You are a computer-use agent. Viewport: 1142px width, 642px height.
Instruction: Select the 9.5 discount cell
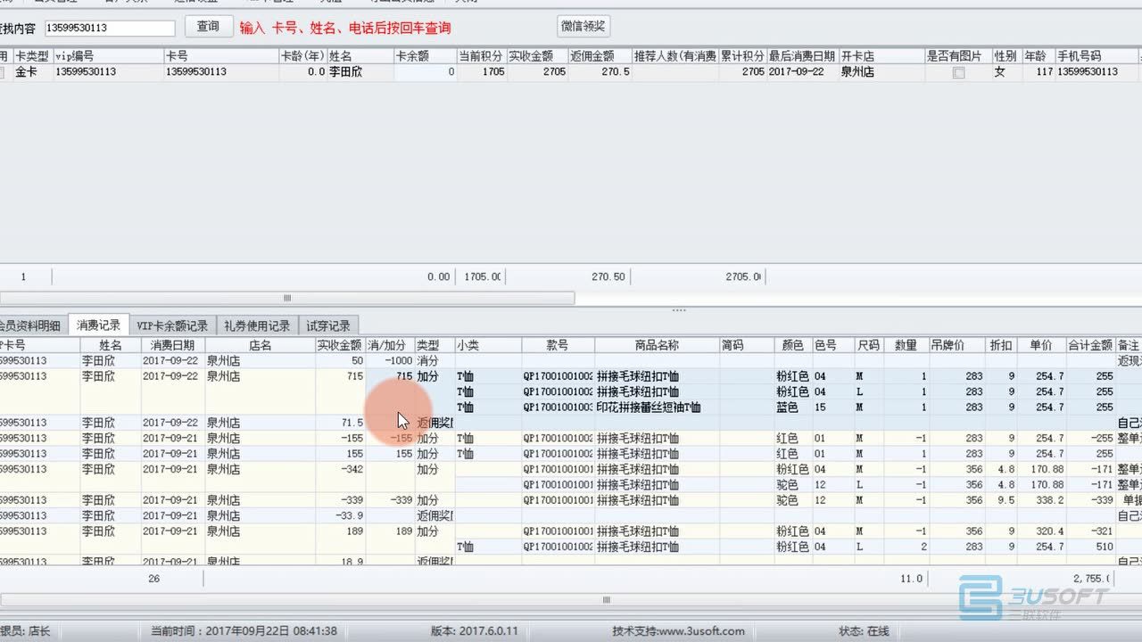(1001, 500)
